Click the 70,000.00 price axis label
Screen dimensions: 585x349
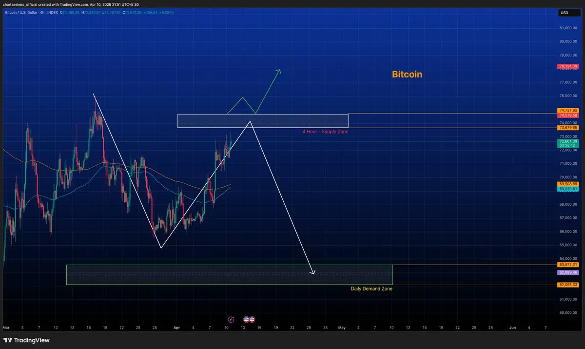(568, 177)
